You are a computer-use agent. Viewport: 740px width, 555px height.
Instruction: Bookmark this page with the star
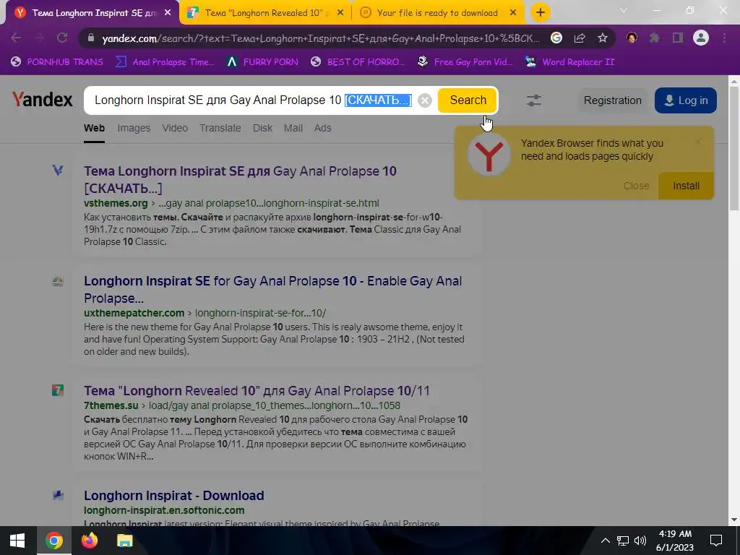[x=603, y=38]
